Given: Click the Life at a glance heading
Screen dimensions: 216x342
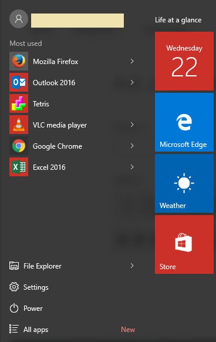Looking at the screenshot, I should tap(178, 20).
